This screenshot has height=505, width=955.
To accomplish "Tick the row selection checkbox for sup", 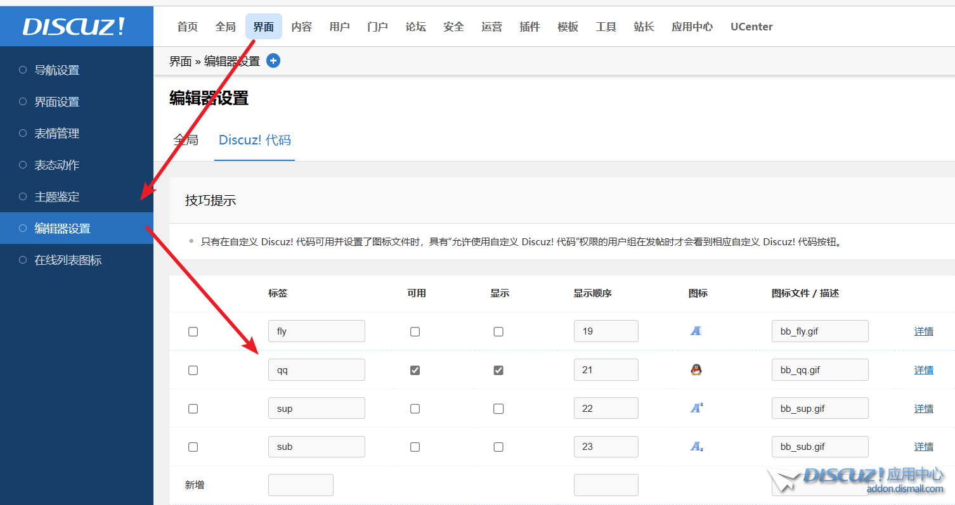I will coord(193,409).
